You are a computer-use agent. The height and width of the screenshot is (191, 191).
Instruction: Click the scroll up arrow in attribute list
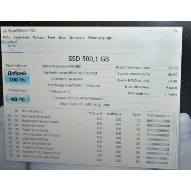pos(174,115)
